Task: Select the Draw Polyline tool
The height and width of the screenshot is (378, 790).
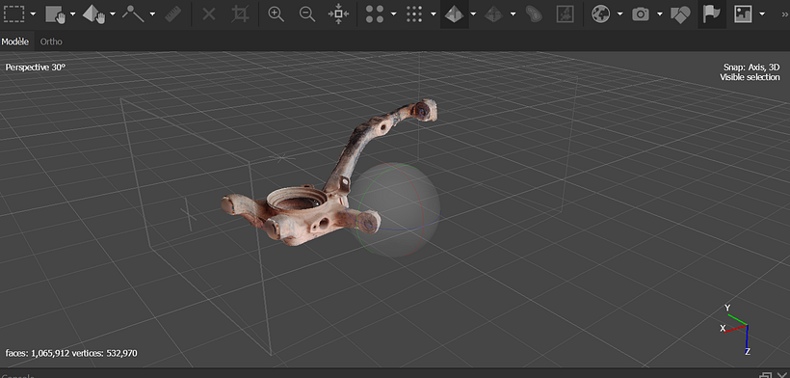Action: (133, 14)
